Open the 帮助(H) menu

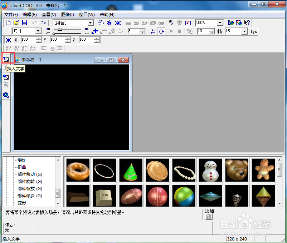coord(107,15)
